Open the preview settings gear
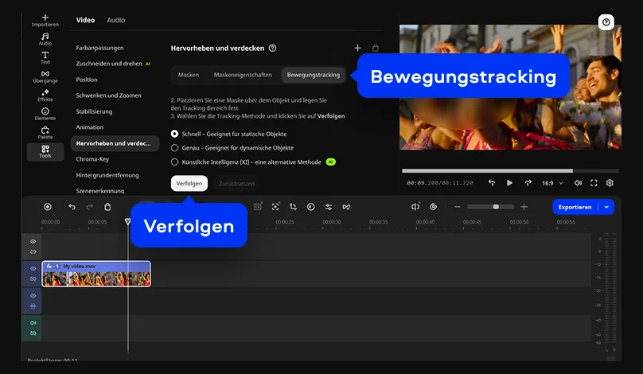The image size is (643, 374). 610,183
